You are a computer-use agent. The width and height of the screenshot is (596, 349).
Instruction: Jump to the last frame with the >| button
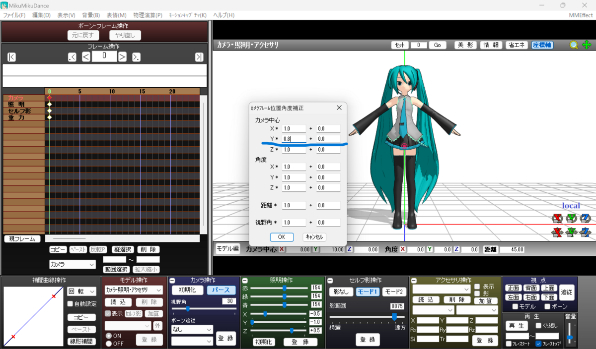[199, 57]
